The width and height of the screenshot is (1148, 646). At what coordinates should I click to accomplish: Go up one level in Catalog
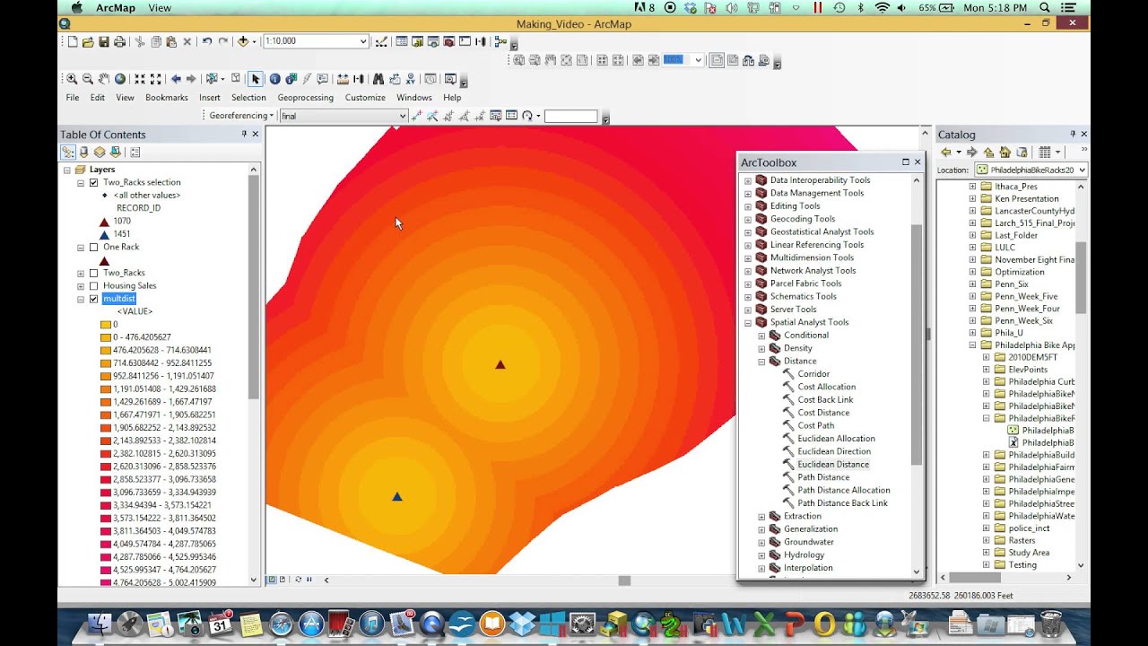pos(988,153)
